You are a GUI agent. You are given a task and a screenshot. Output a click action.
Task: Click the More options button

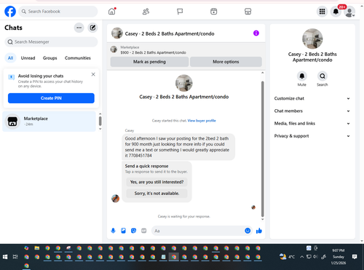pos(226,62)
